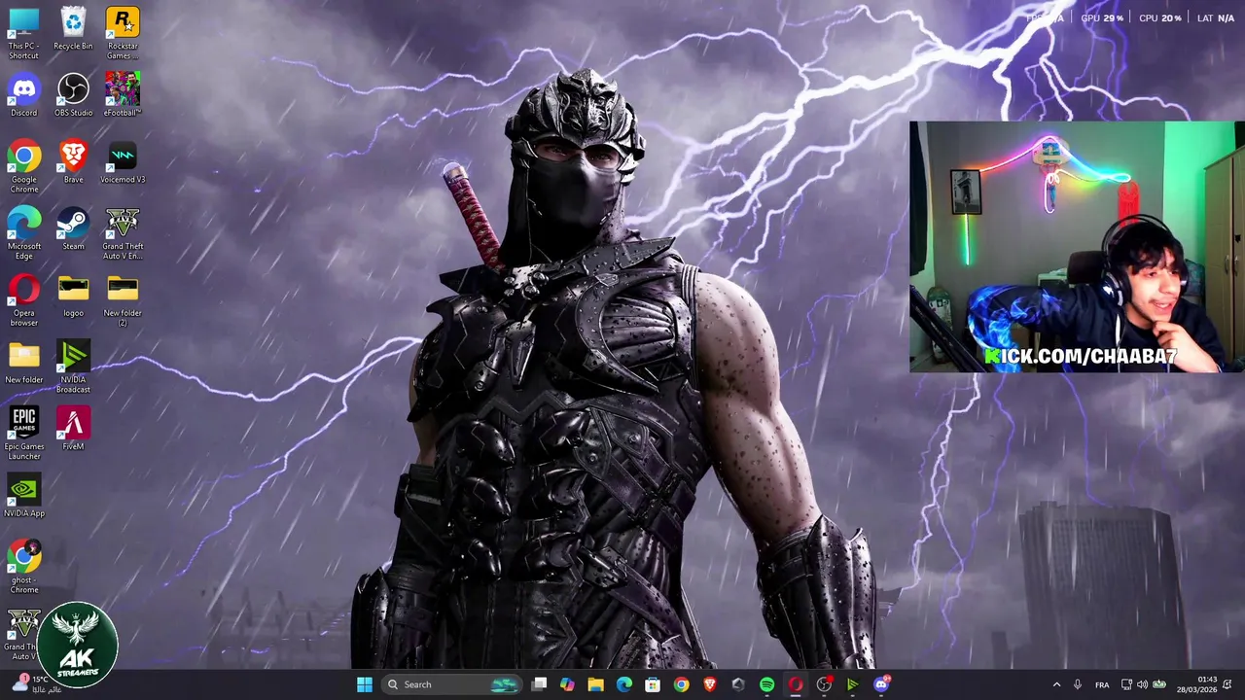The image size is (1245, 700).
Task: Launch OBS Studio from the desktop
Action: [x=73, y=95]
